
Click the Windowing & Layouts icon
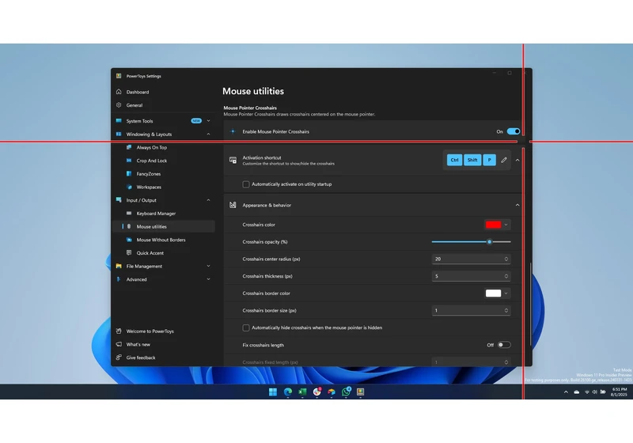(x=119, y=134)
